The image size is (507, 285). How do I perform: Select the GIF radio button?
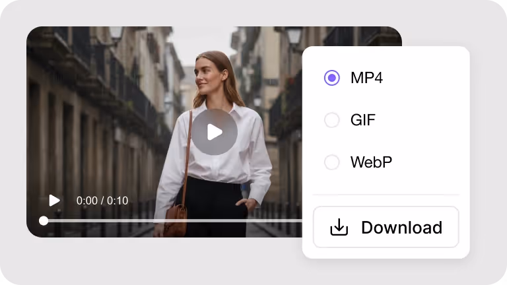pos(331,120)
